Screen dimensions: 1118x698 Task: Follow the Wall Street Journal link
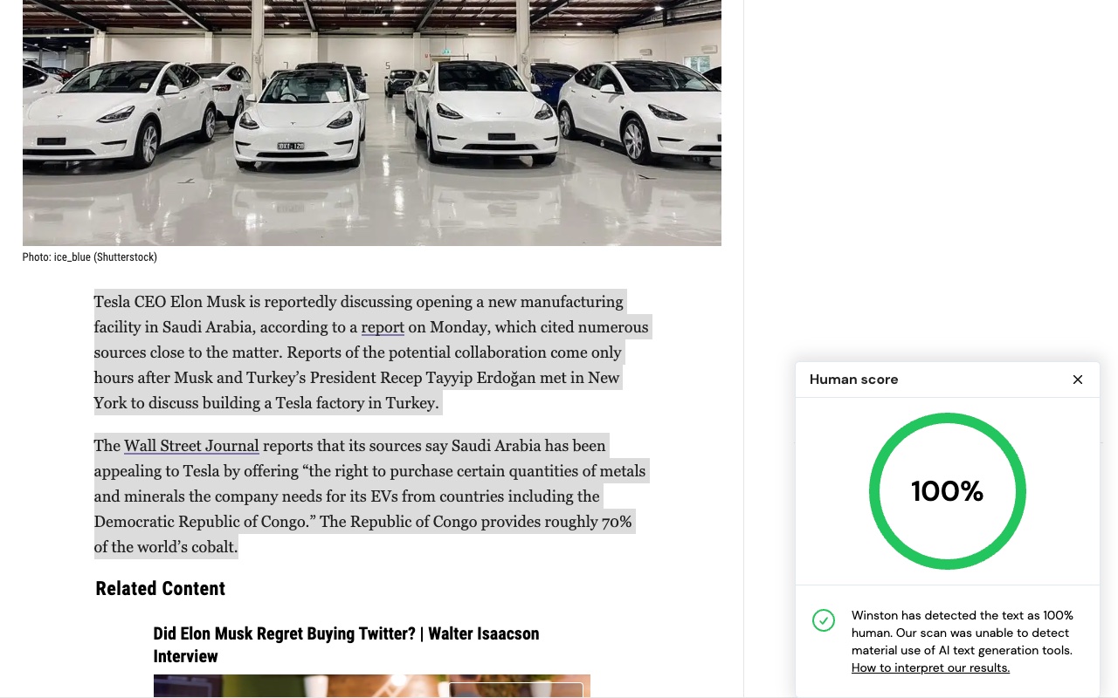(x=191, y=446)
